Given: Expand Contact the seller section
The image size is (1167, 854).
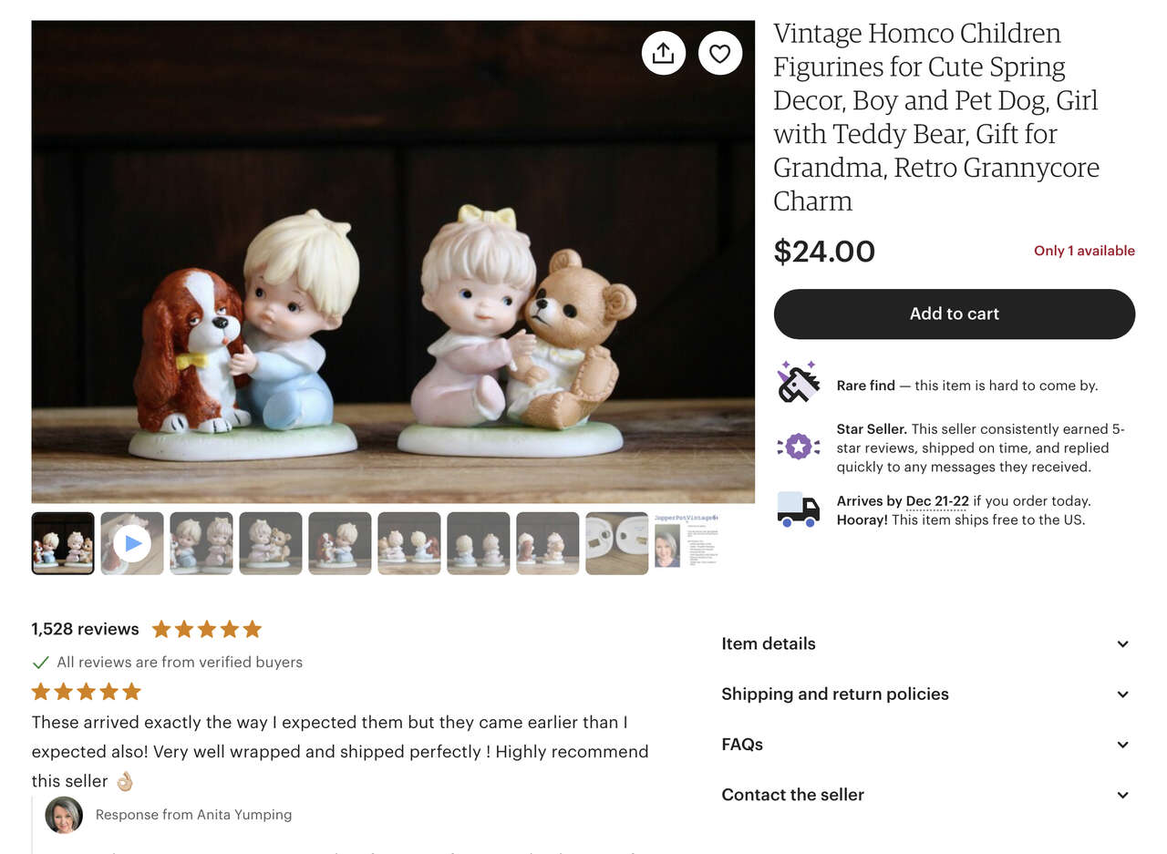Looking at the screenshot, I should click(x=925, y=795).
